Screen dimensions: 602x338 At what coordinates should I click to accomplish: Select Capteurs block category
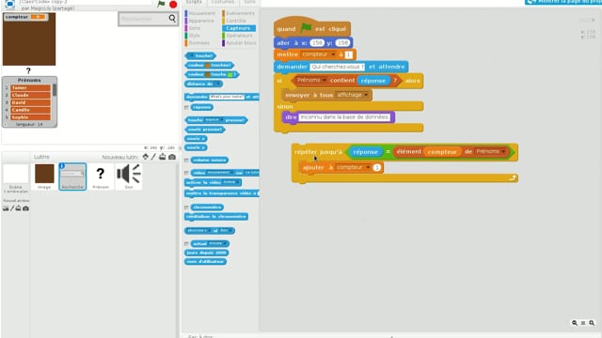click(239, 28)
